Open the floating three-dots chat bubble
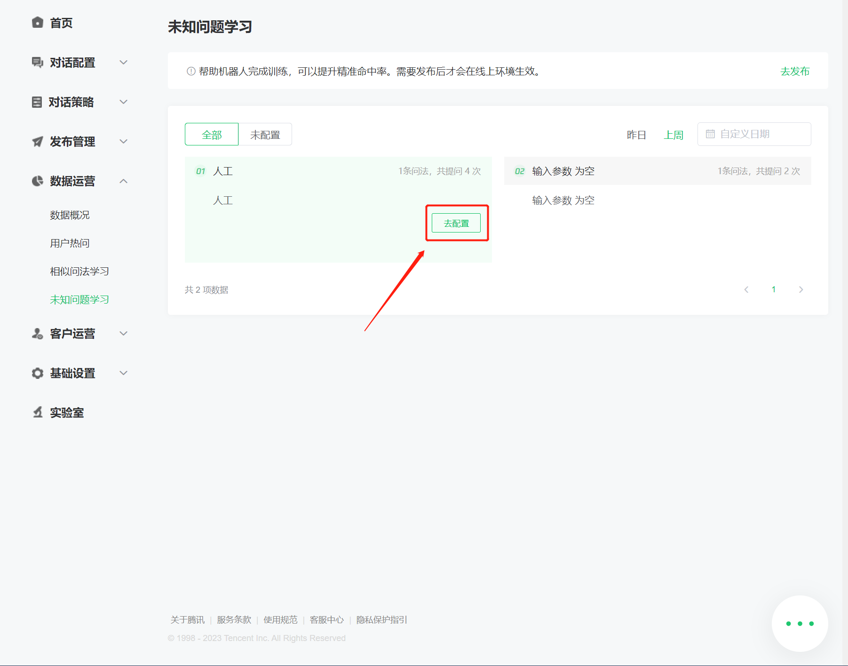 pyautogui.click(x=800, y=624)
